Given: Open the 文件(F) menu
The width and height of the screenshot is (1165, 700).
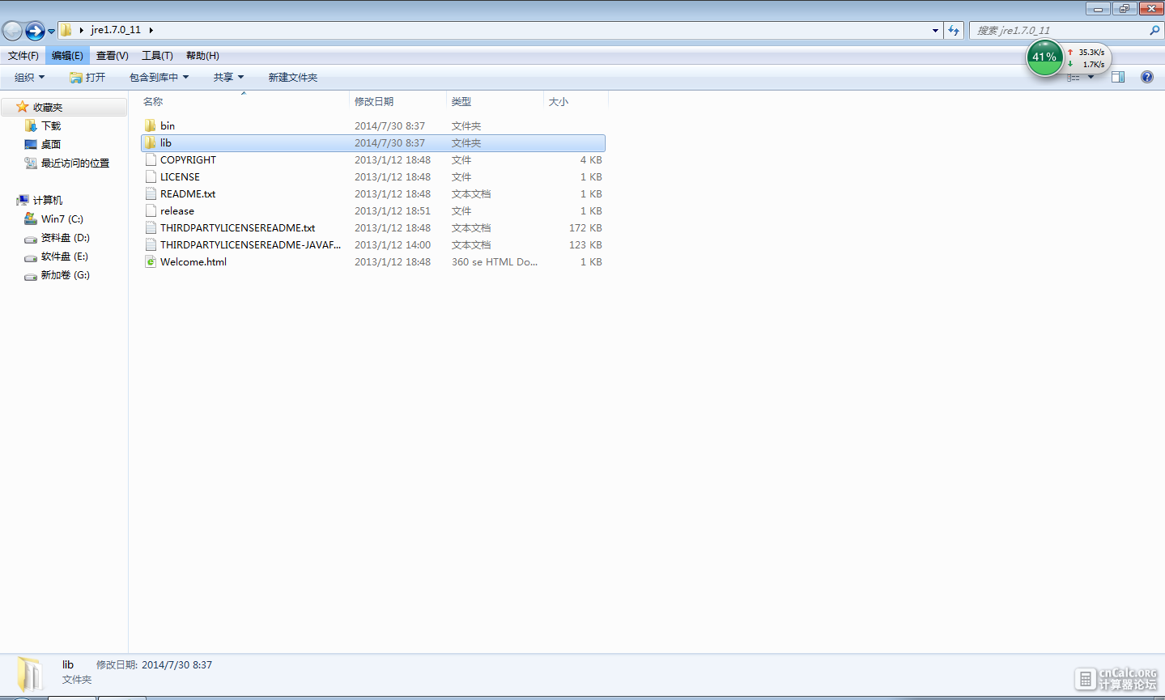Looking at the screenshot, I should click(23, 56).
